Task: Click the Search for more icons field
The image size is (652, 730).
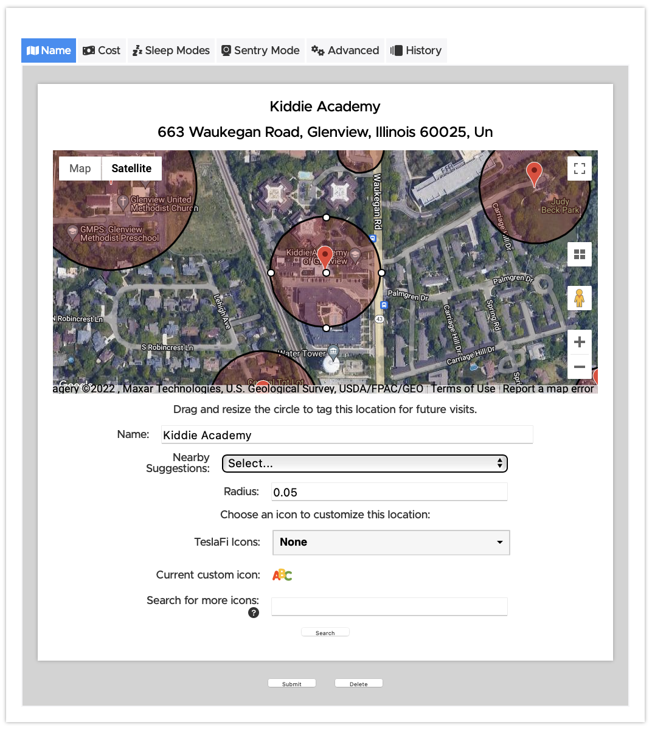Action: [x=389, y=607]
